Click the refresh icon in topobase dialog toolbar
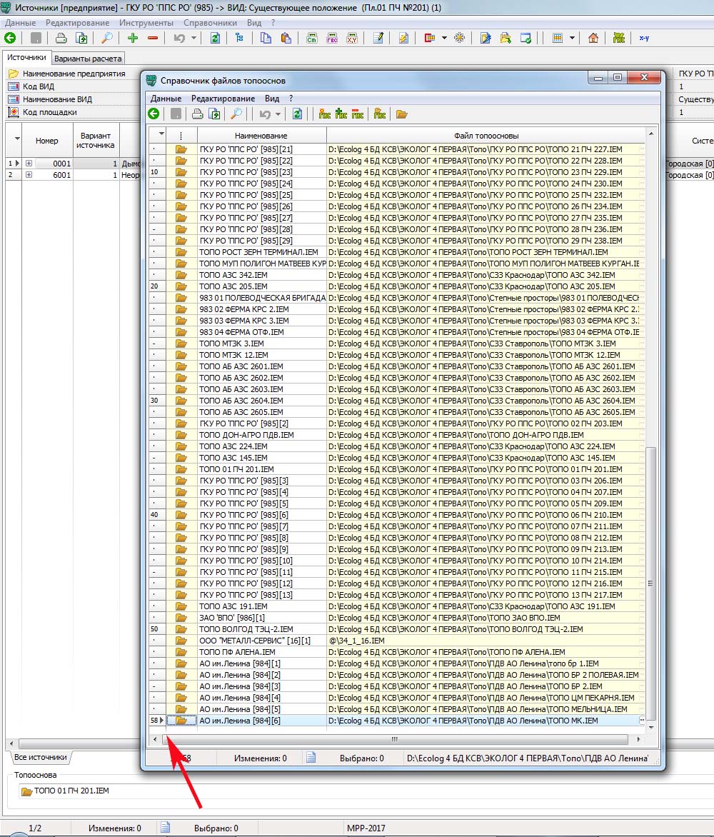 click(x=298, y=114)
